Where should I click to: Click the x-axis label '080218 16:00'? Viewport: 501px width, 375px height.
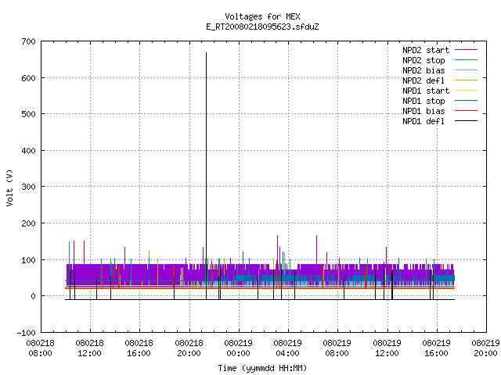coord(139,348)
